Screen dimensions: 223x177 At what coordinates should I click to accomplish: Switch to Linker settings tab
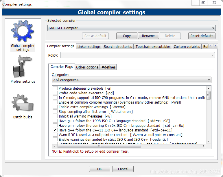coord(89,47)
